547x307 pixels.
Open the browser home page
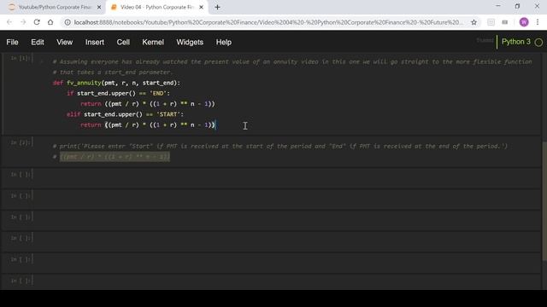coord(50,22)
